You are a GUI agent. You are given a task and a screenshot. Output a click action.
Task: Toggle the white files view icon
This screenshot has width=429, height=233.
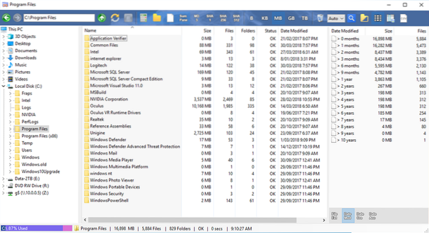point(170,18)
